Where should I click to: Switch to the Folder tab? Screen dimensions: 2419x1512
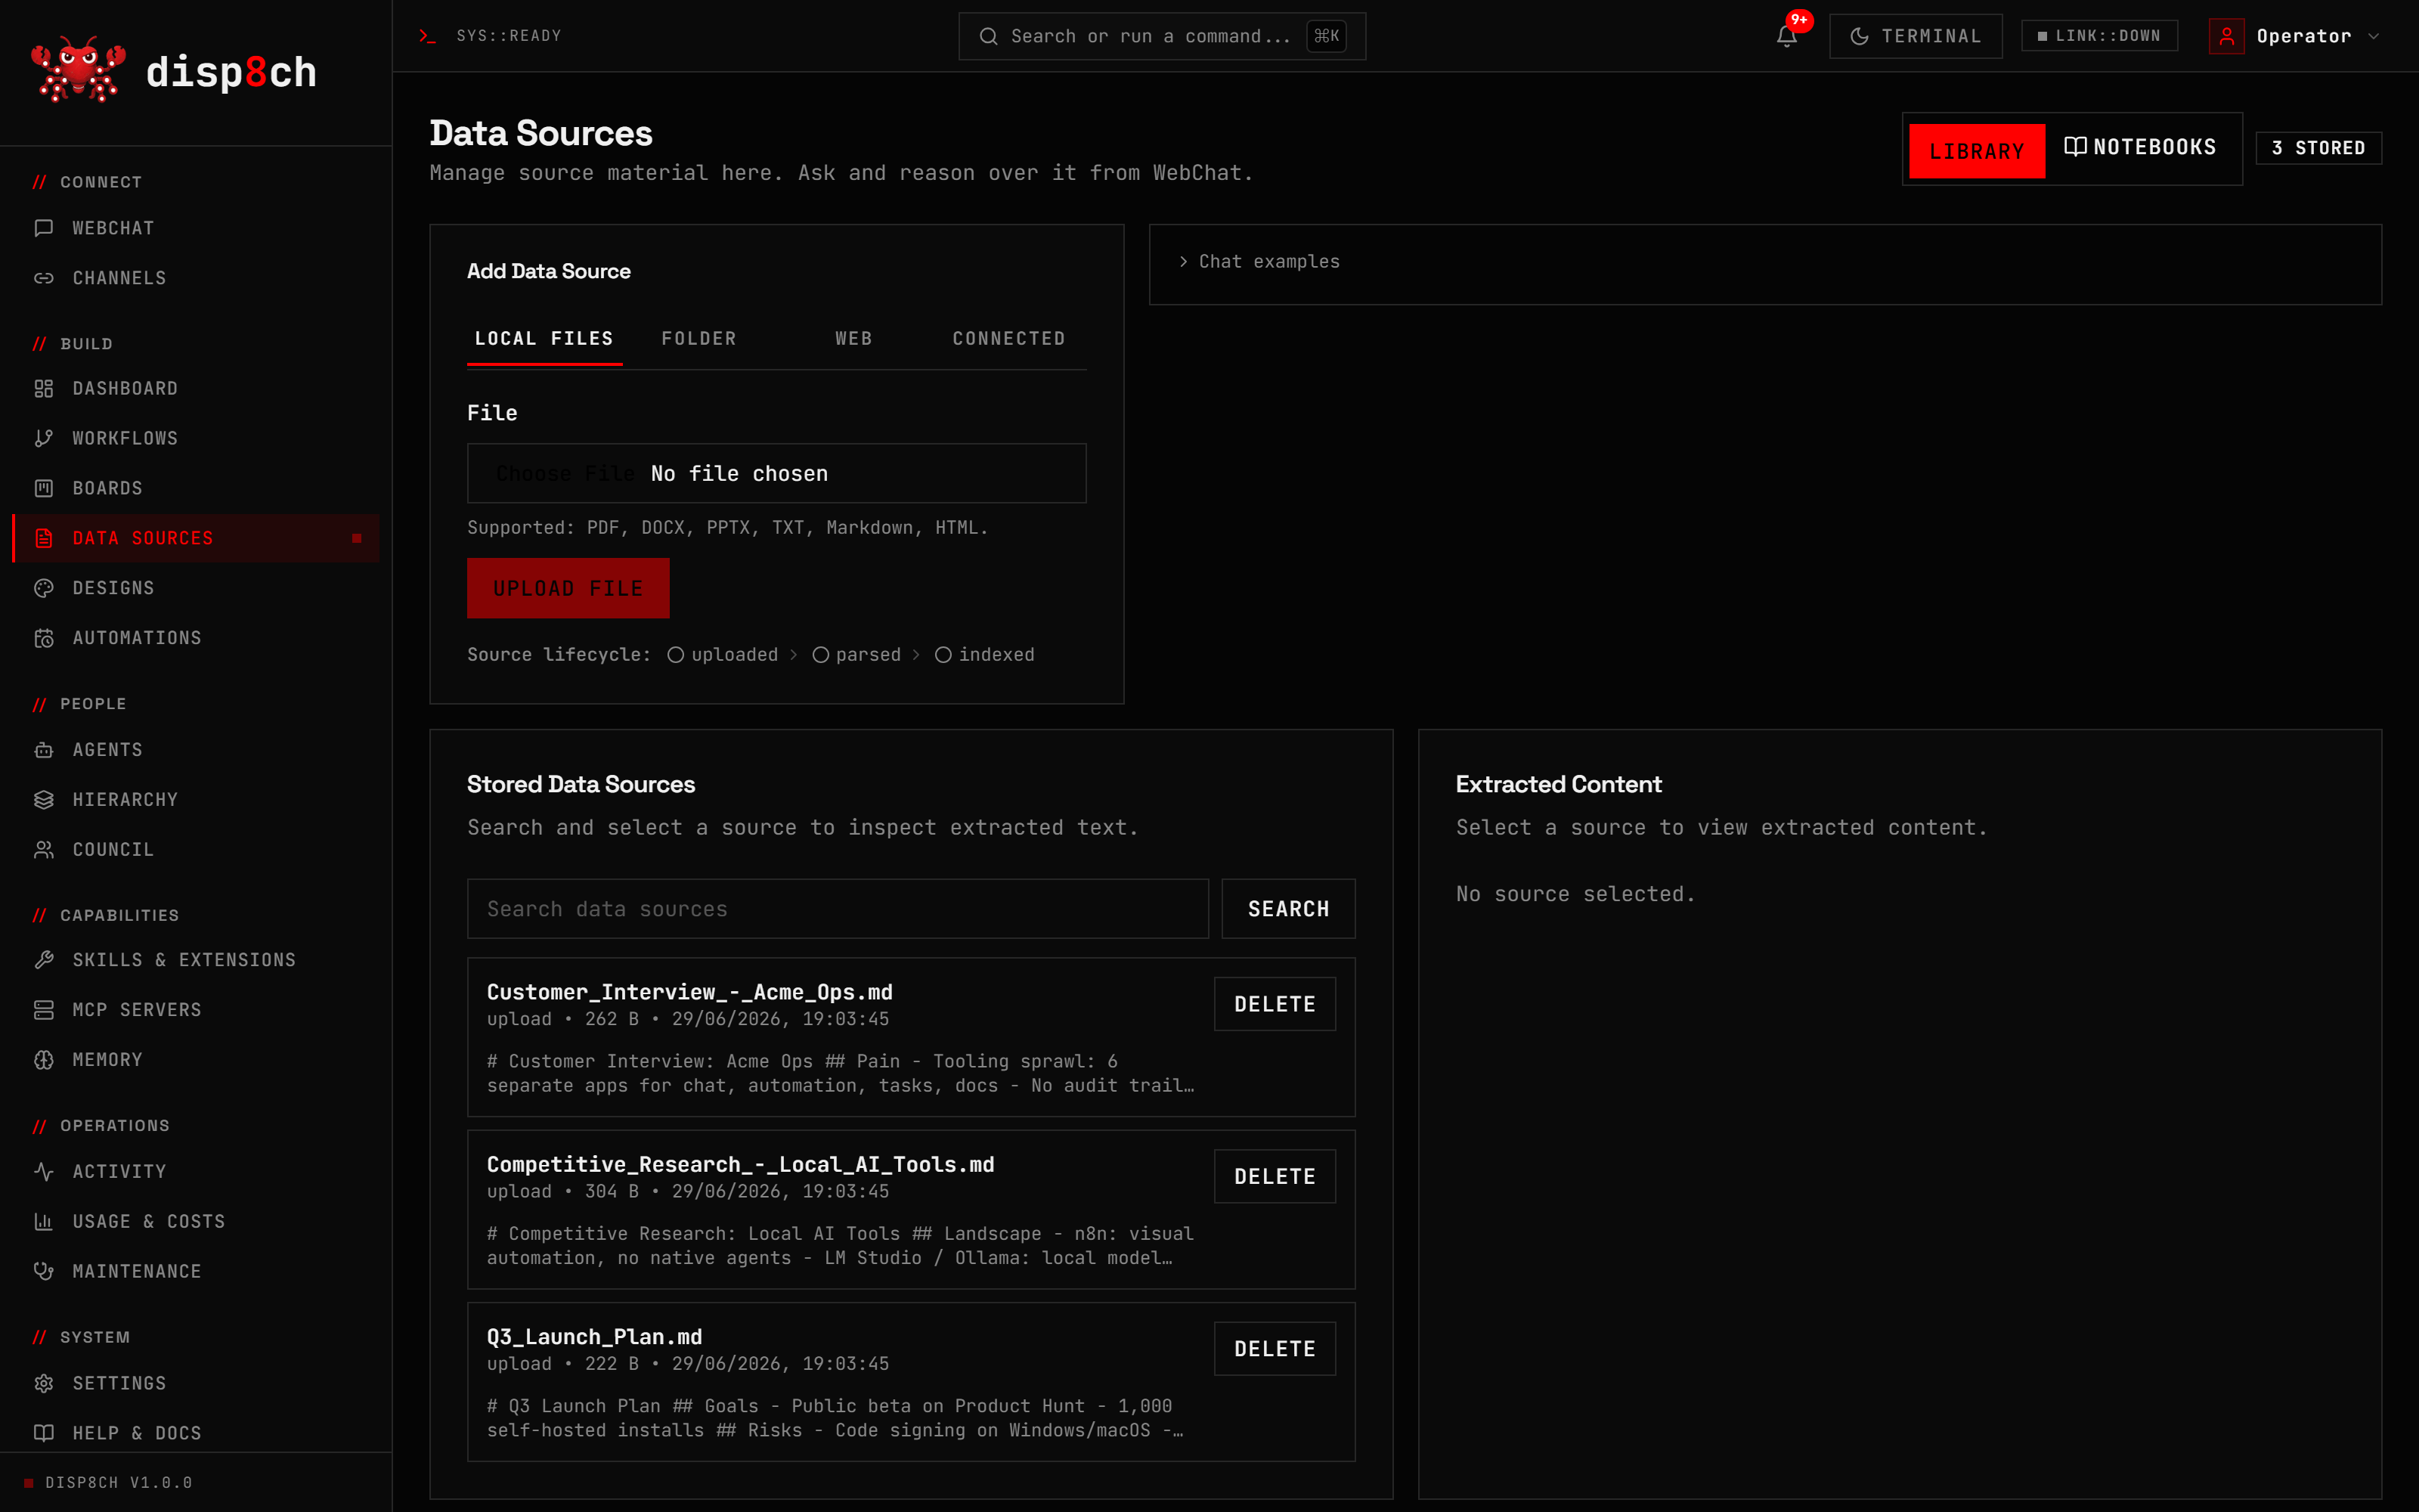[698, 339]
